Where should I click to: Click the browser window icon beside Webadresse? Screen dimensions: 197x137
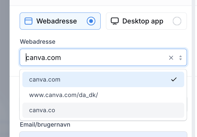pos(28,21)
